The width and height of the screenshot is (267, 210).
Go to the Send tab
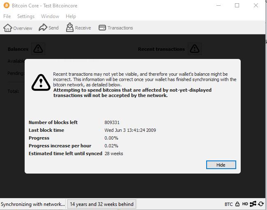point(48,28)
